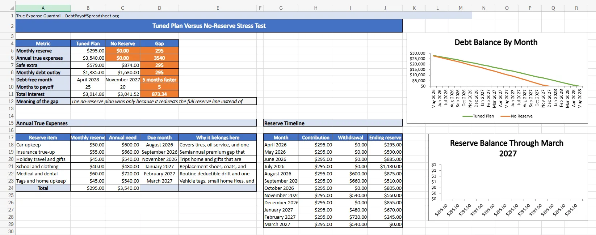Click the 'Tuned Plan' chart legend entry

(478, 116)
